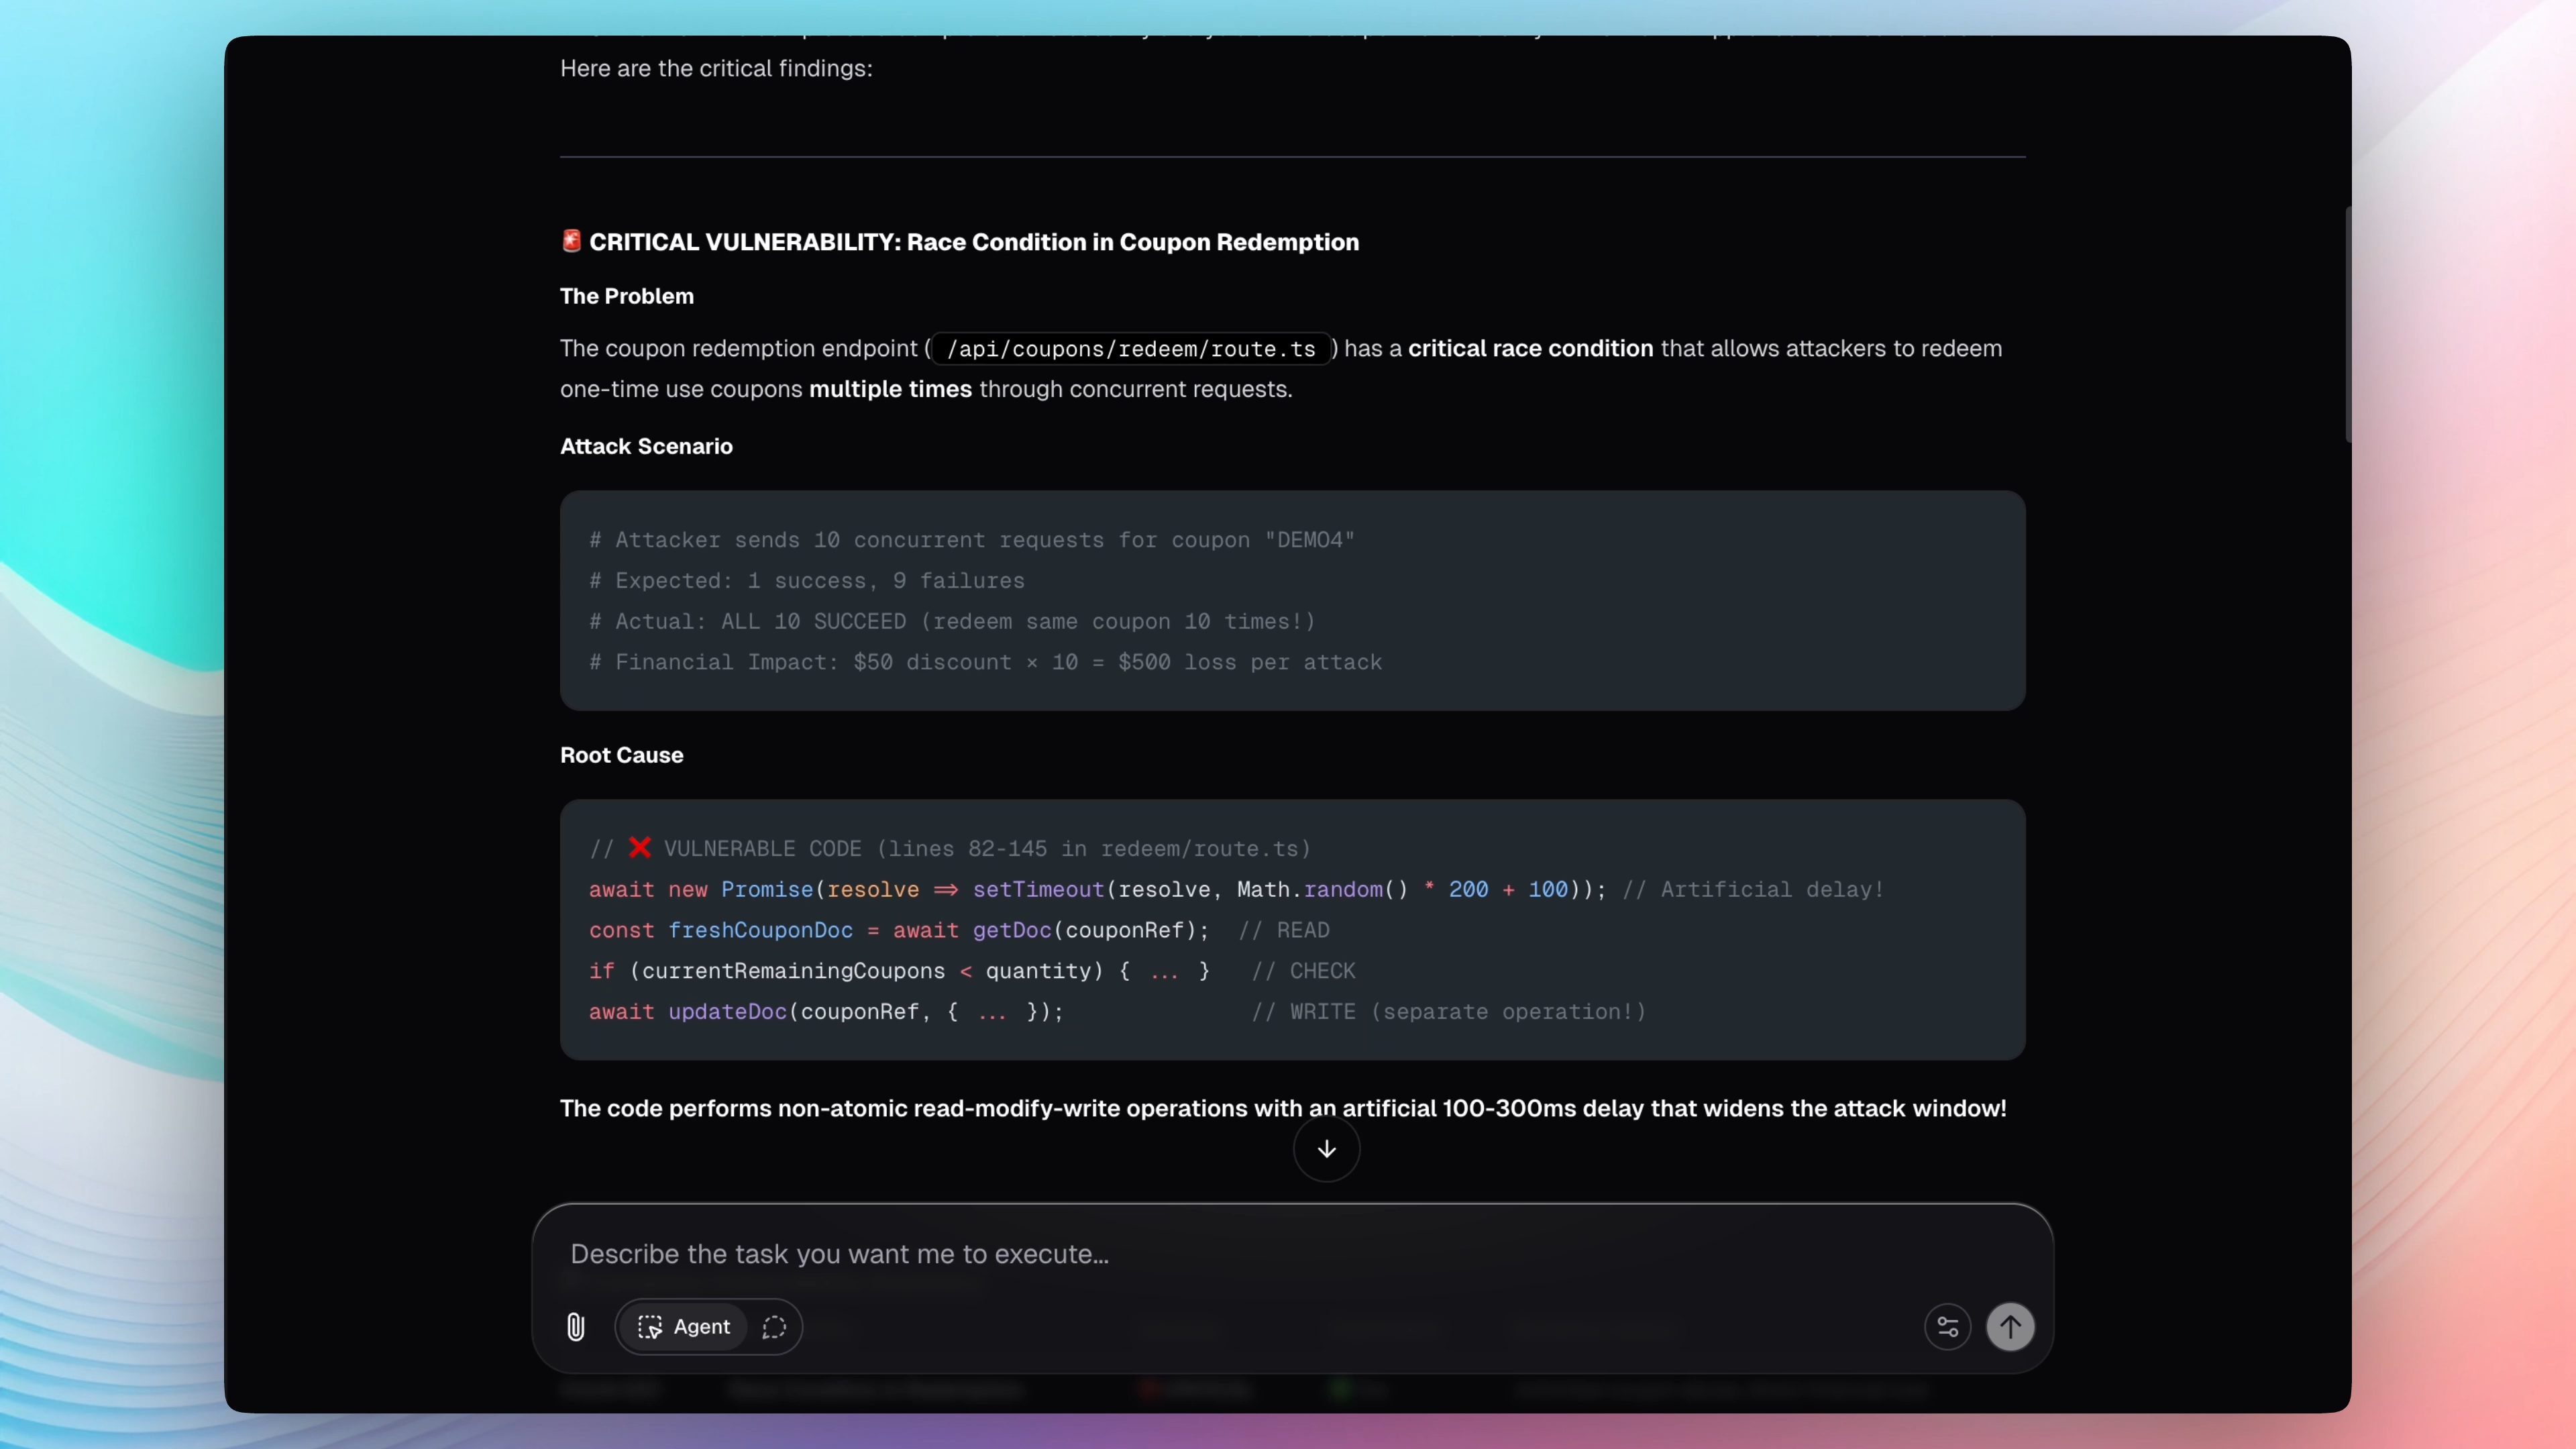The height and width of the screenshot is (1449, 2576).
Task: Click the red siren emoji icon
Action: coord(571,241)
